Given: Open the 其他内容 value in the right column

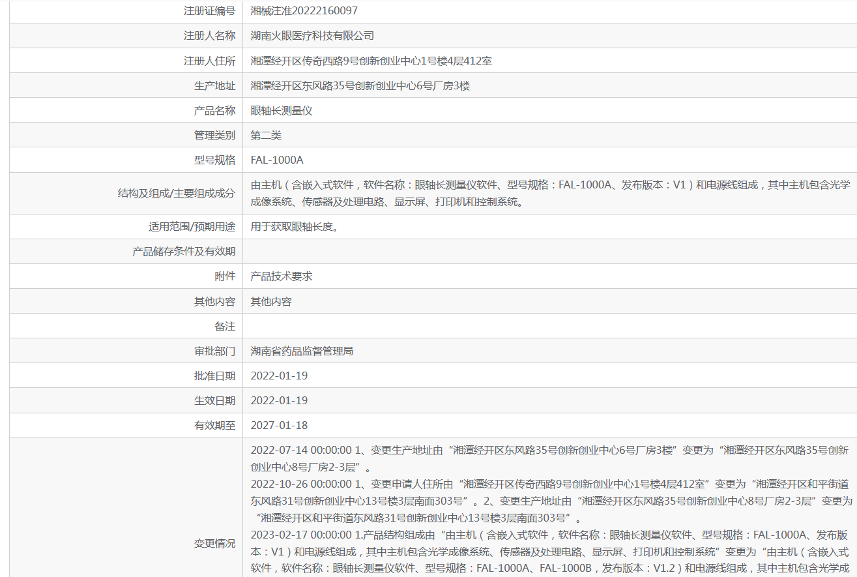Looking at the screenshot, I should click(271, 301).
